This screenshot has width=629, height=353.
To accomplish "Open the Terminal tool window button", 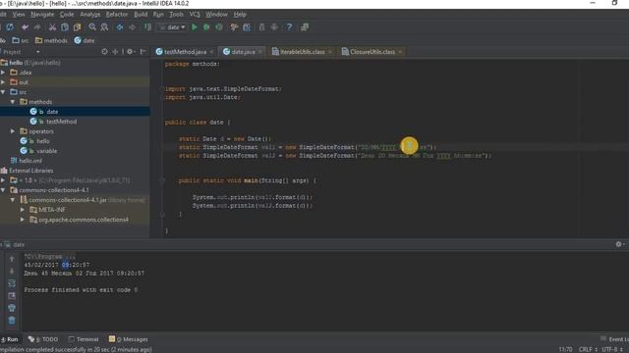I will pyautogui.click(x=84, y=339).
